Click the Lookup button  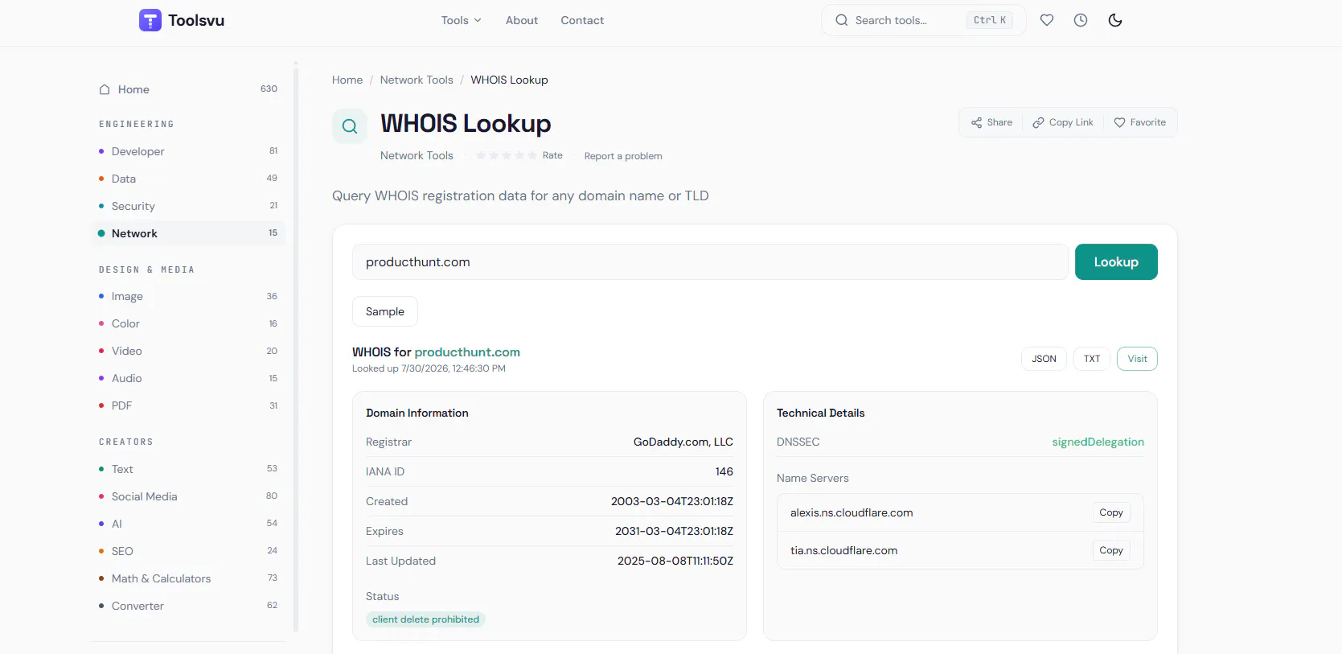pyautogui.click(x=1116, y=262)
